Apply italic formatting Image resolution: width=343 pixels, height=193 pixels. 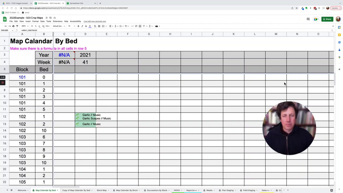coord(82,26)
